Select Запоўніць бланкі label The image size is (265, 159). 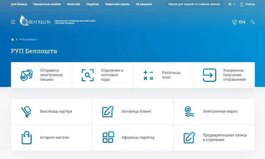(x=136, y=112)
